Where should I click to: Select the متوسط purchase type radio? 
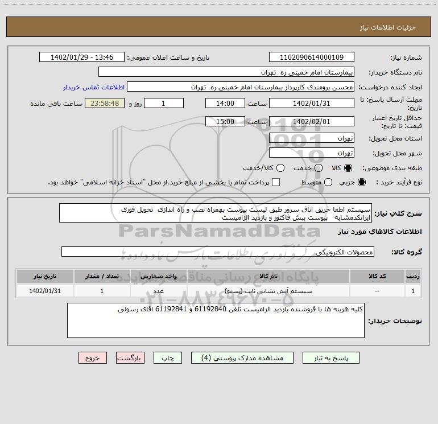click(x=328, y=182)
